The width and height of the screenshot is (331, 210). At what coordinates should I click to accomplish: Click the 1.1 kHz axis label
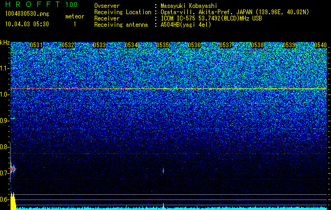pyautogui.click(x=4, y=68)
